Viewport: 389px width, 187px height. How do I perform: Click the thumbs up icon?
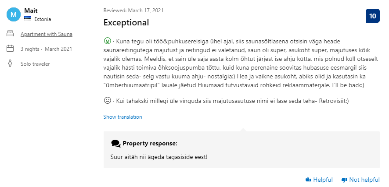[308, 179]
